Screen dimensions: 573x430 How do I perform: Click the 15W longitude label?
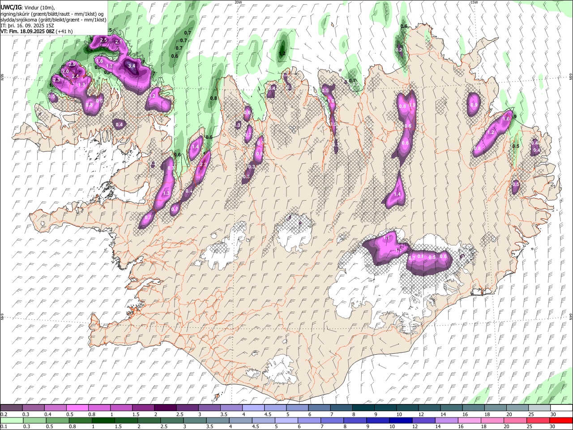(474, 2)
